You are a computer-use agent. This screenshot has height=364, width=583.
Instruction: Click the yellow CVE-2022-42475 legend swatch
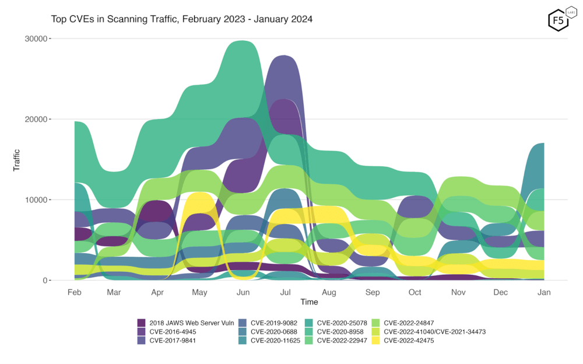point(377,341)
